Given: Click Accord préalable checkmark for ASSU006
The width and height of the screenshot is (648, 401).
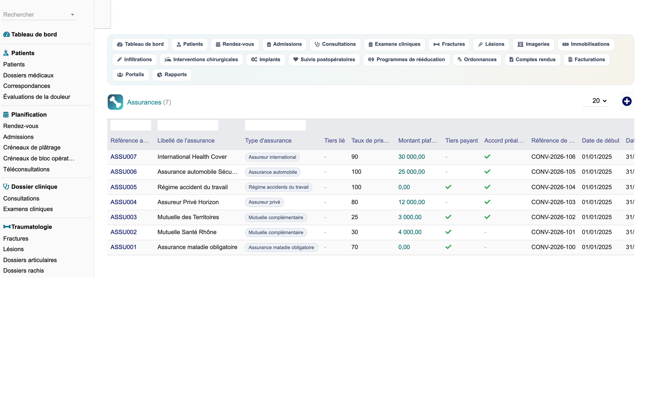Looking at the screenshot, I should click(487, 172).
